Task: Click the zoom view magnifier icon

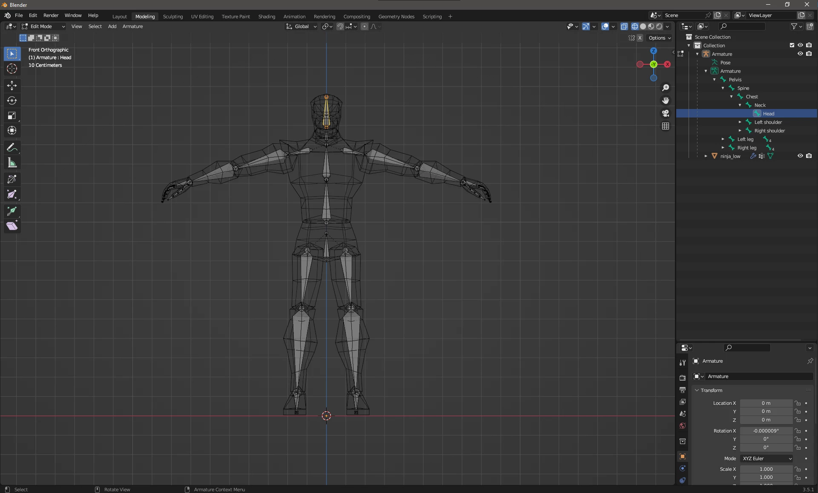Action: pos(666,88)
